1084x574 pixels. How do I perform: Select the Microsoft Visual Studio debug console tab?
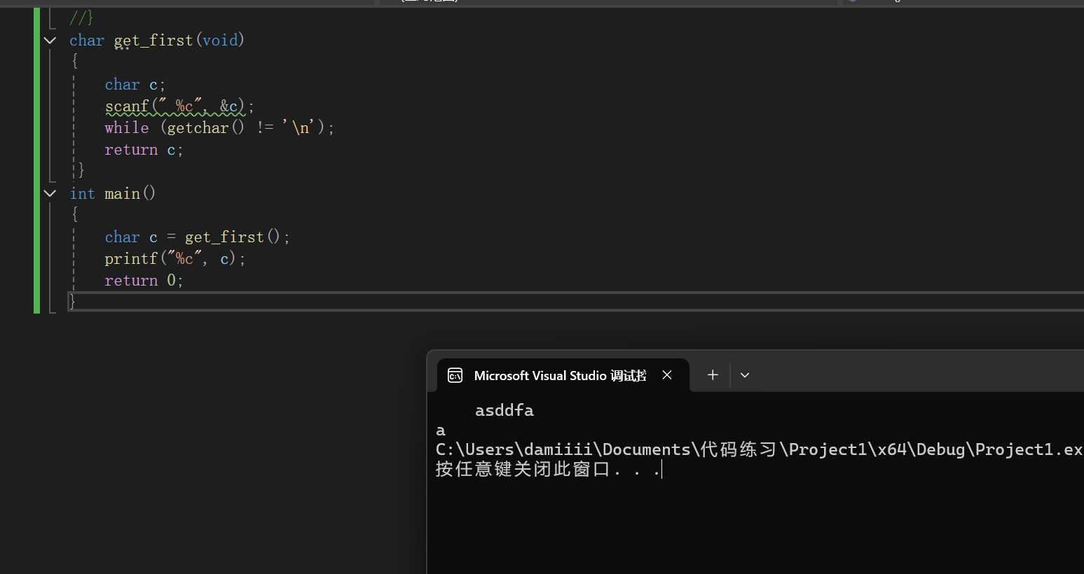point(563,375)
